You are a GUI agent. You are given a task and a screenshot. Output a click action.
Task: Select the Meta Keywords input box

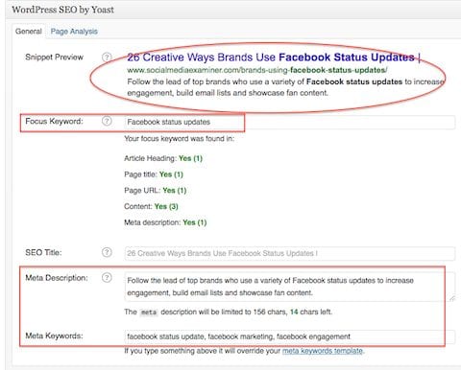(x=290, y=336)
